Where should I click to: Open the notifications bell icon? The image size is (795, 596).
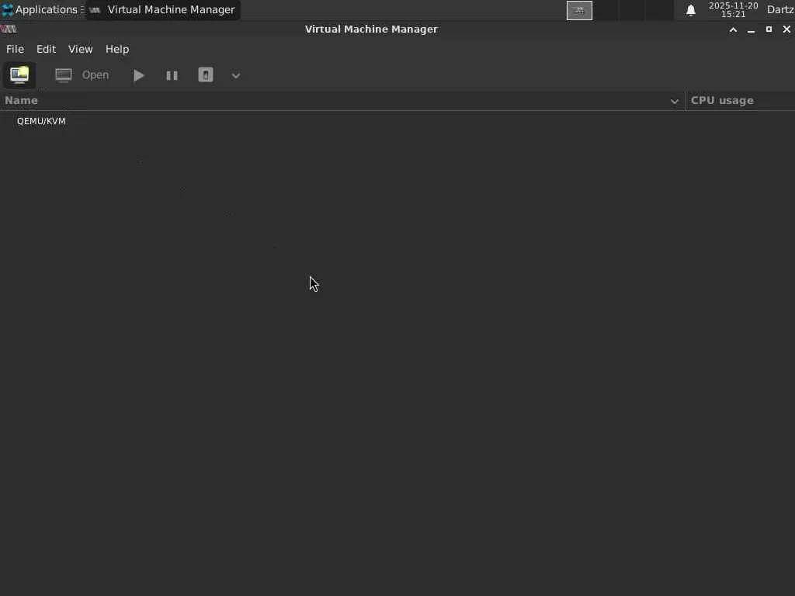[x=690, y=10]
